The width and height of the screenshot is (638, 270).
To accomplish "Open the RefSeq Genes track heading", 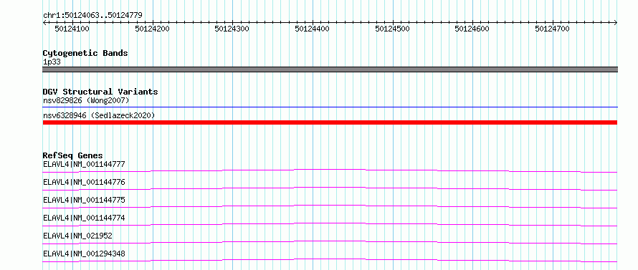I will tap(72, 155).
